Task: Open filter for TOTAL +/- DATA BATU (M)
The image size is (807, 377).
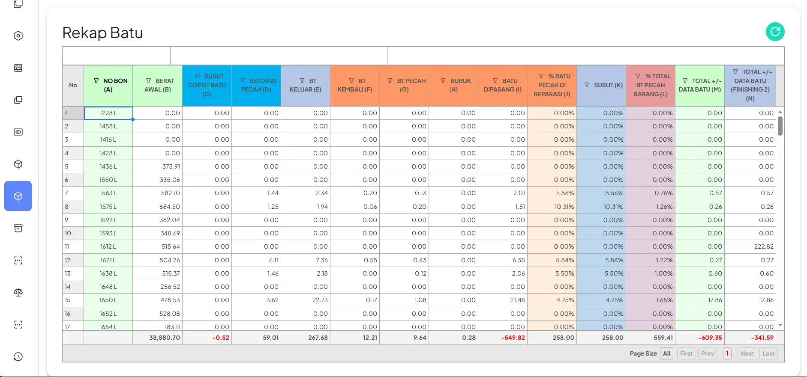Action: [x=685, y=81]
